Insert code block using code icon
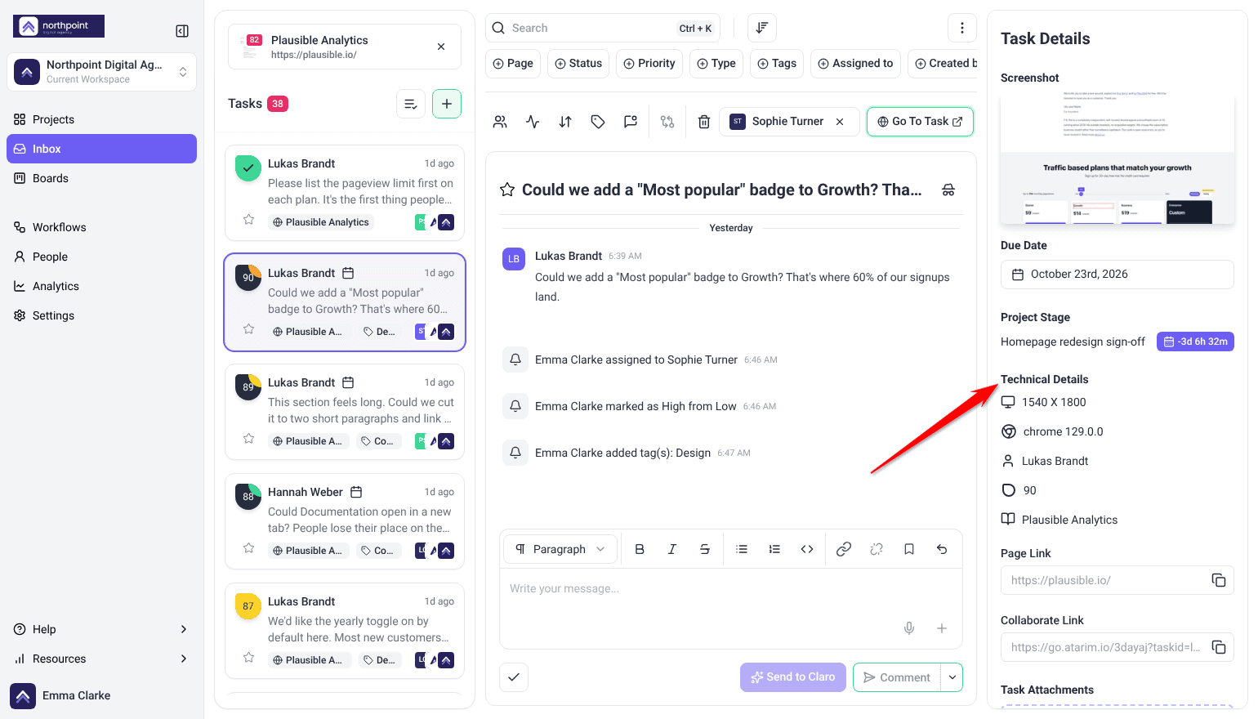Screen dimensions: 1258x719 point(807,549)
